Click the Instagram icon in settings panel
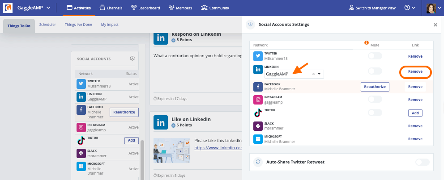This screenshot has width=444, height=180. point(258,100)
